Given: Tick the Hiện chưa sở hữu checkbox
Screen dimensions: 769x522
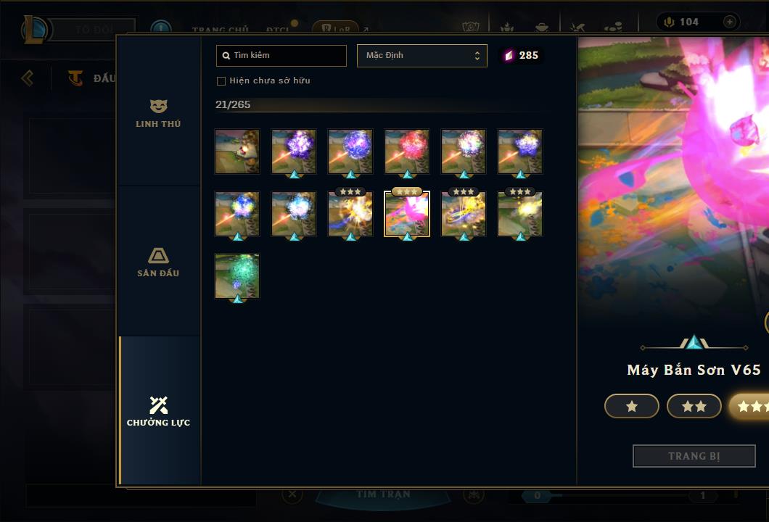Looking at the screenshot, I should point(221,81).
